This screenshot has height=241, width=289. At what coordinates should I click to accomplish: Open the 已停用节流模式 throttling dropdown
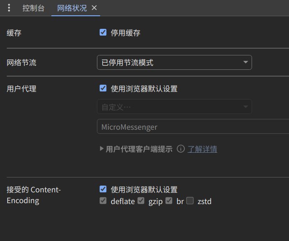click(x=174, y=63)
